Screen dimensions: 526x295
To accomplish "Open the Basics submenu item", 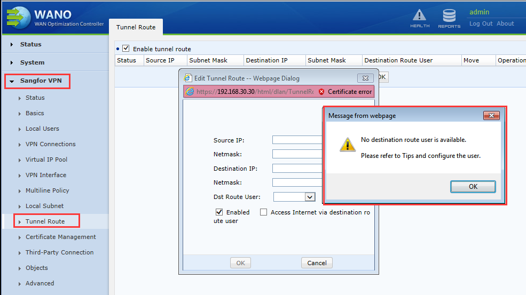I will pos(35,113).
